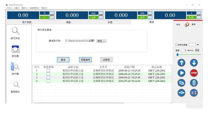Click the zero-all arrows icon
The width and height of the screenshot is (215, 113).
[x=181, y=93]
